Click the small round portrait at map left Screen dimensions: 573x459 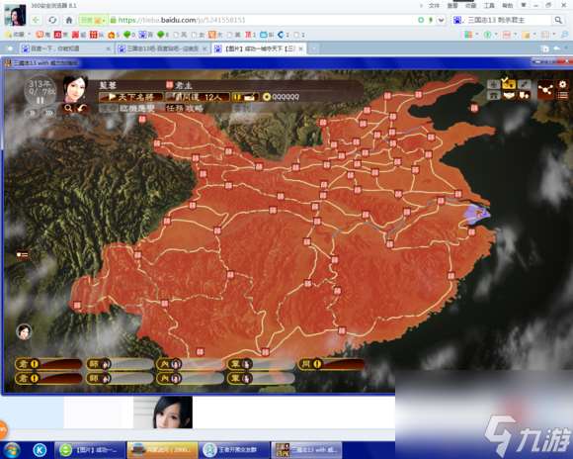(x=24, y=331)
